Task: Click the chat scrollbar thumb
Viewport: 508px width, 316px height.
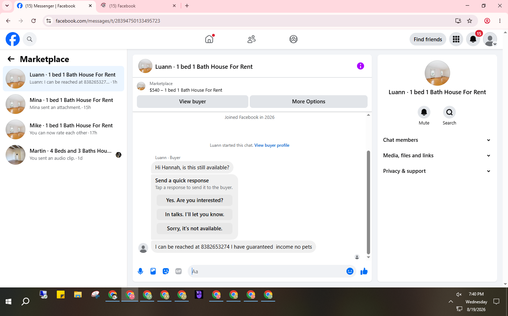Action: 368,202
